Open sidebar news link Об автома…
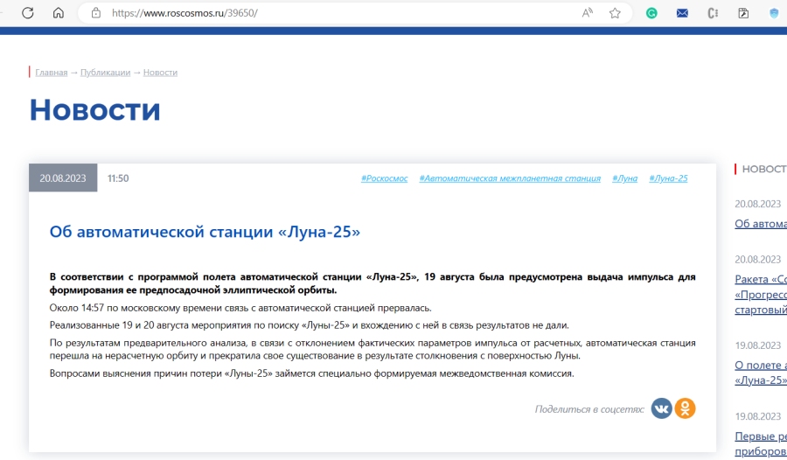787x460 pixels. coord(761,224)
